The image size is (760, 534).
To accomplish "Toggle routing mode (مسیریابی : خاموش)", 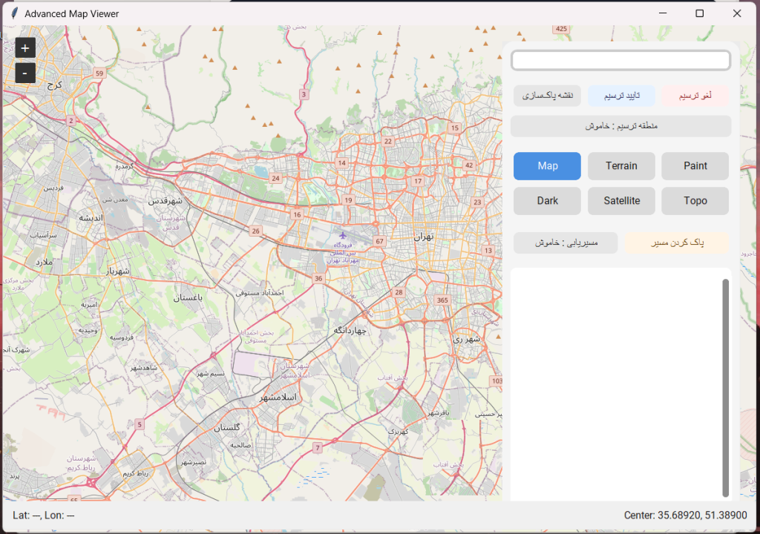I will pyautogui.click(x=566, y=243).
